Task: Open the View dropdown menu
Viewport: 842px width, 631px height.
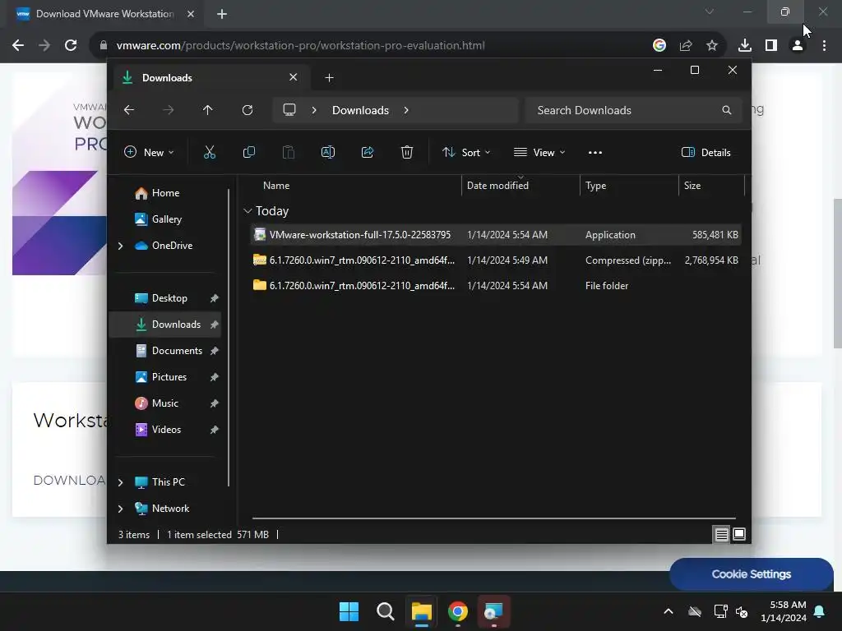Action: click(x=539, y=152)
